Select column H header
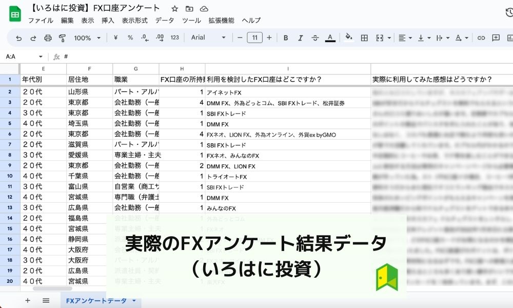 (182, 69)
